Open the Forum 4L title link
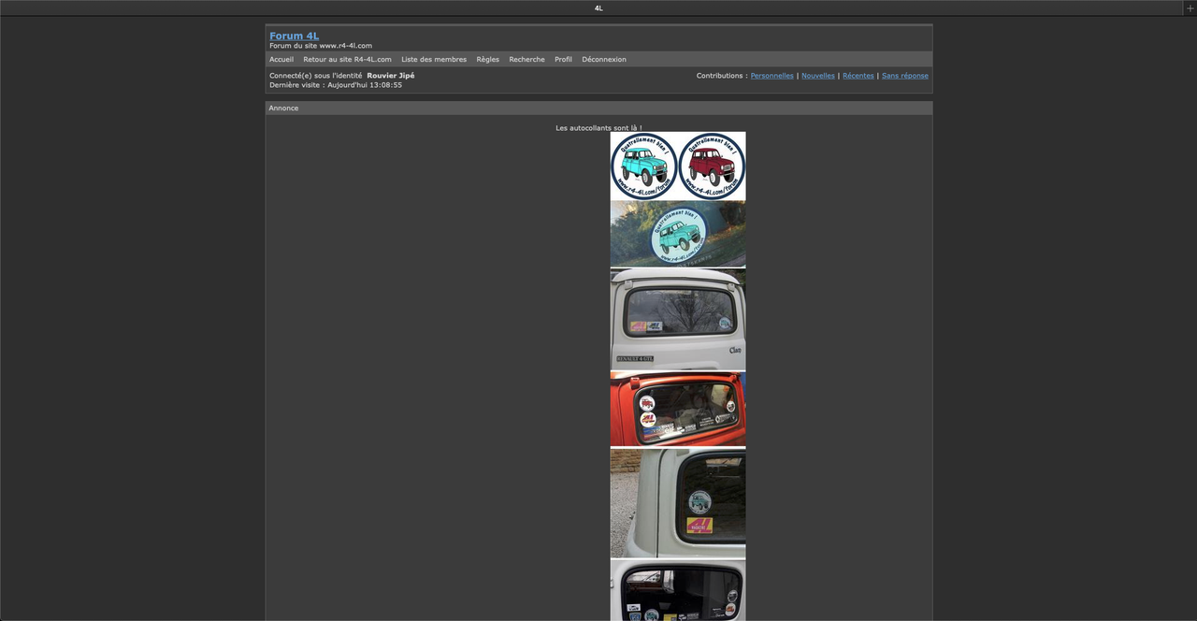This screenshot has height=621, width=1197. (294, 36)
